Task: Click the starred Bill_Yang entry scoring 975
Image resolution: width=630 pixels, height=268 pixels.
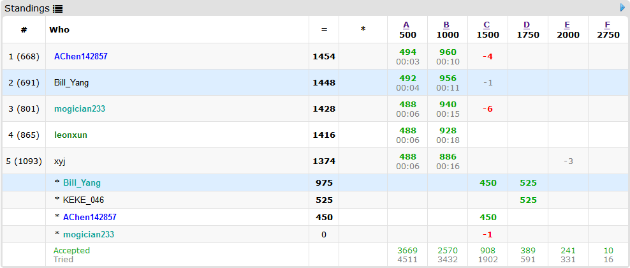Action: pos(82,182)
